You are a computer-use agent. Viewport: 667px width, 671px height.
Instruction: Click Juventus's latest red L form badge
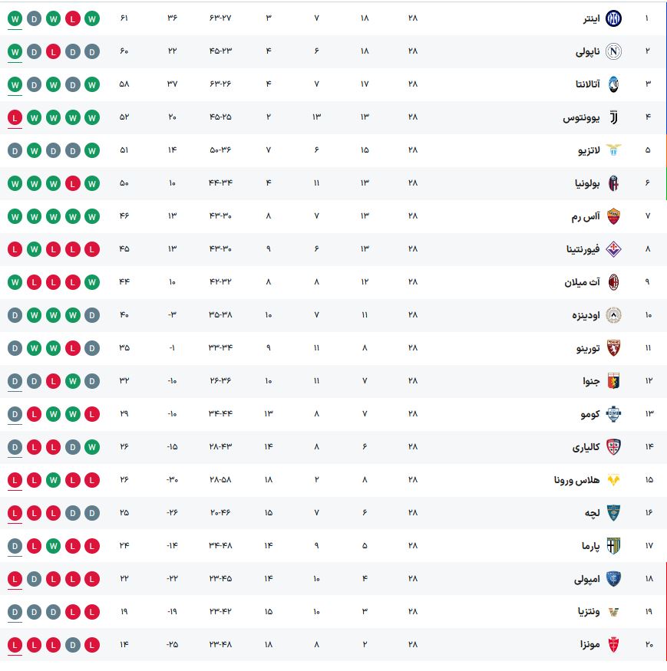point(15,117)
